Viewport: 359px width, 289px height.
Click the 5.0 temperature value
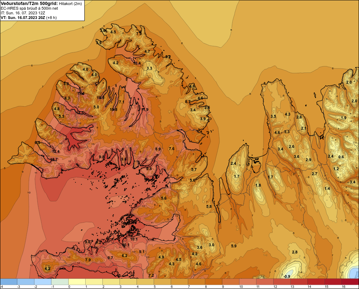pos(96,107)
